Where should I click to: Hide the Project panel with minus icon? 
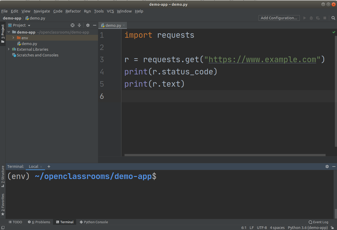click(95, 25)
